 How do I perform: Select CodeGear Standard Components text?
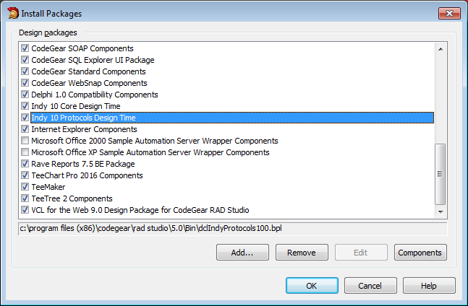click(88, 71)
